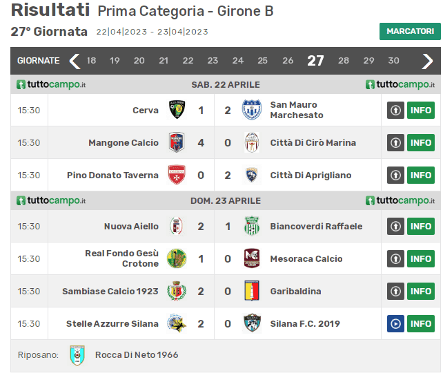Image resolution: width=443 pixels, height=380 pixels.
Task: Click the arrow icon for Cerva match
Action: click(395, 110)
